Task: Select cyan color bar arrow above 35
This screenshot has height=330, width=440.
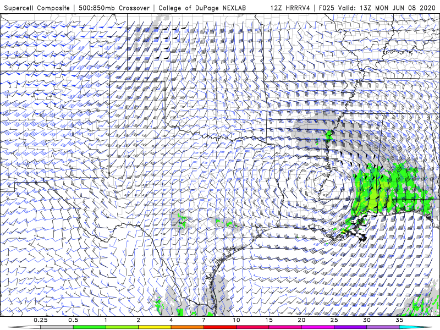Action: [415, 327]
